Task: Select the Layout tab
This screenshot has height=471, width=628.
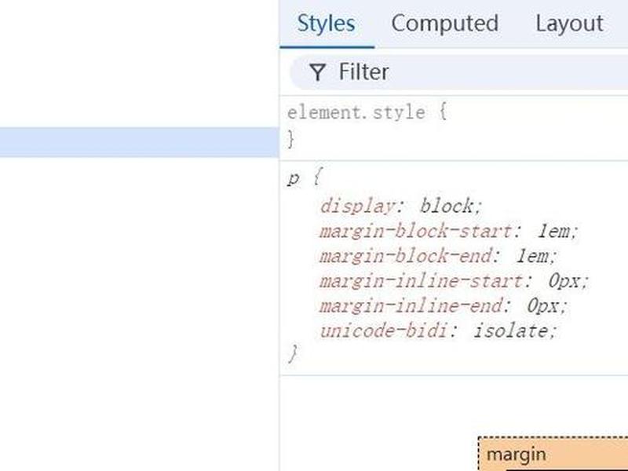Action: click(569, 24)
